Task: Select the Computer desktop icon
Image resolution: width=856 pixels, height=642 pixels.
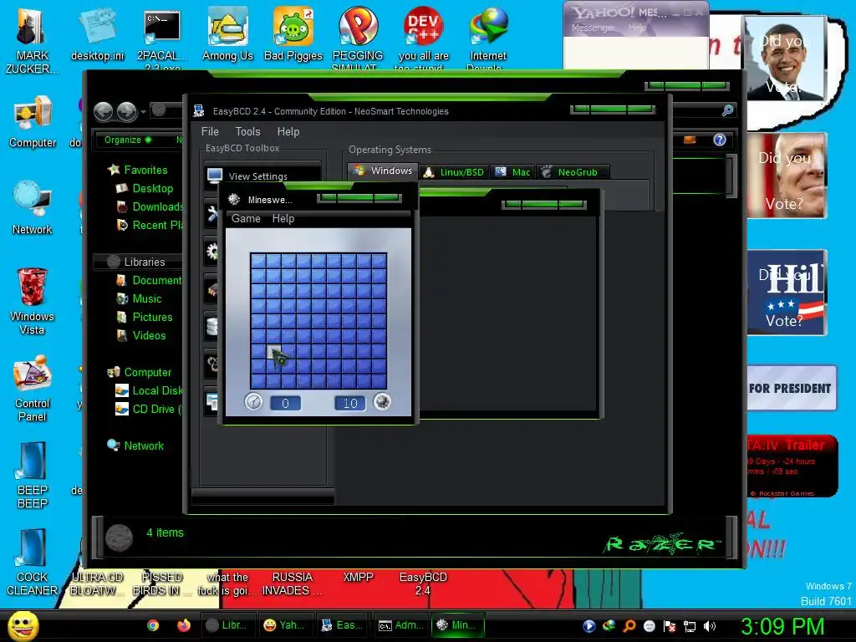Action: point(33,123)
